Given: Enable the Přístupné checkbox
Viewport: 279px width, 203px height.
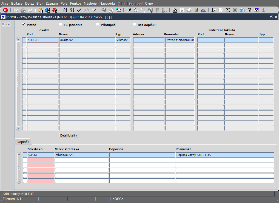Looking at the screenshot, I should pyautogui.click(x=98, y=24).
